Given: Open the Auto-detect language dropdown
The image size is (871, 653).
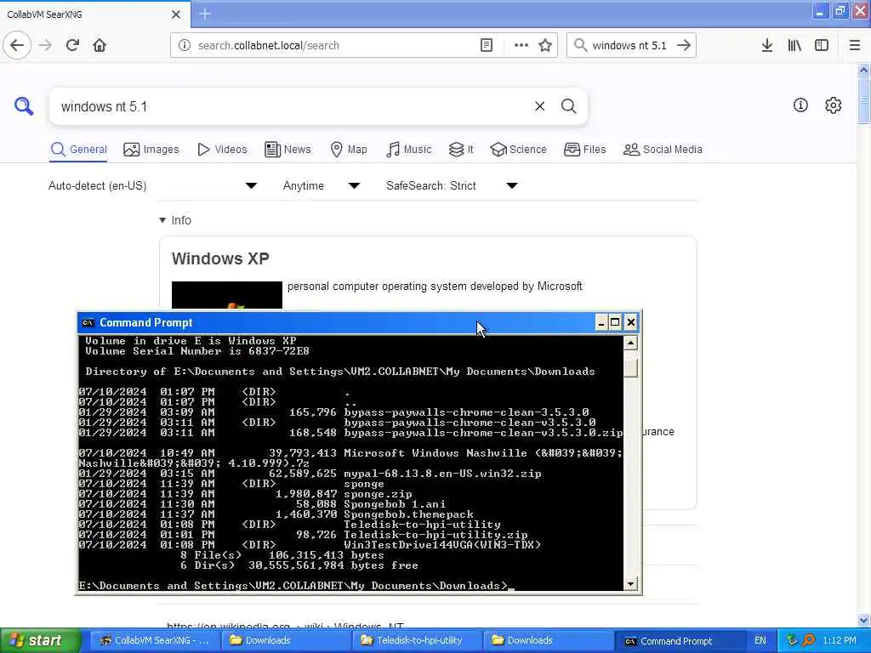Looking at the screenshot, I should [153, 185].
